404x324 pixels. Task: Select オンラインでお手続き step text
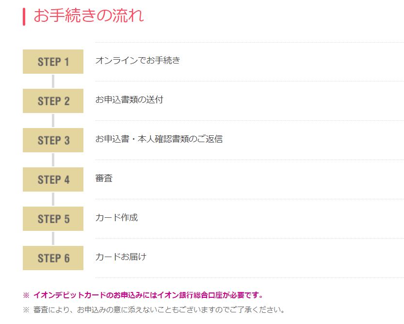pos(138,60)
